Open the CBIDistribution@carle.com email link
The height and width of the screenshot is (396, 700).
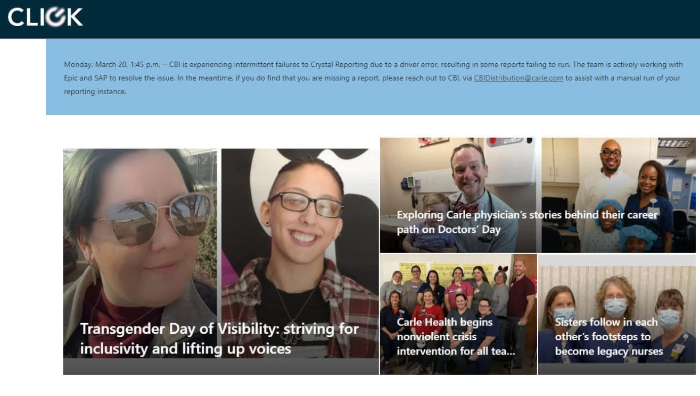(x=518, y=78)
